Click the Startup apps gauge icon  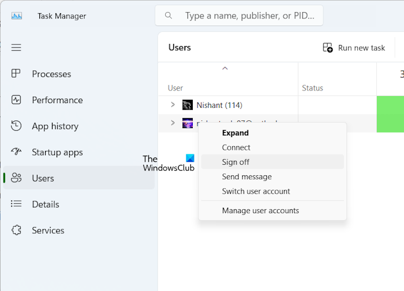click(x=16, y=152)
